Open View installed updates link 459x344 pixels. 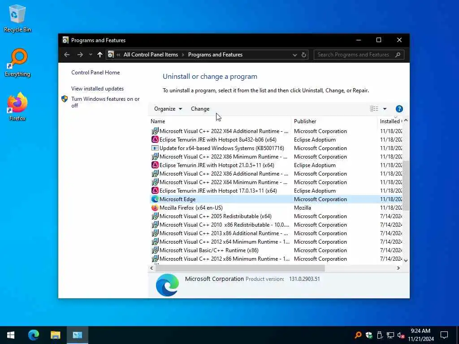(x=97, y=89)
